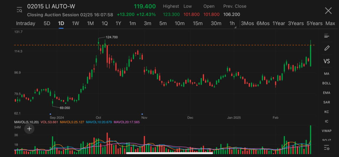Select the 1M monthly period tab
The width and height of the screenshot is (339, 157).
pyautogui.click(x=90, y=24)
